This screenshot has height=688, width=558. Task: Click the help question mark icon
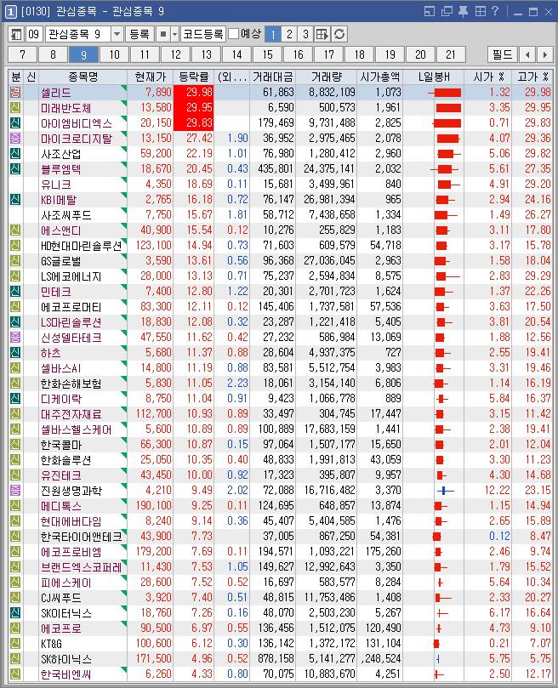click(x=495, y=11)
